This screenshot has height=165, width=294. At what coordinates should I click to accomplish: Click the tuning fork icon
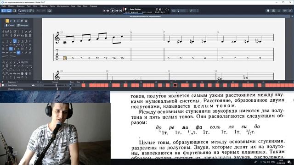click(191, 11)
